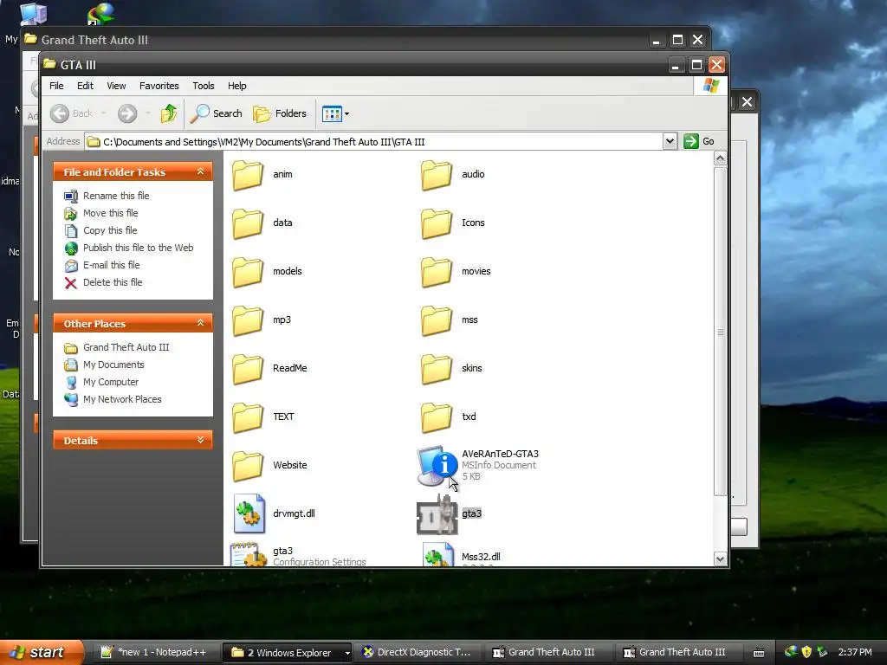Open the audio folder icon
Image resolution: width=887 pixels, height=665 pixels.
click(437, 175)
